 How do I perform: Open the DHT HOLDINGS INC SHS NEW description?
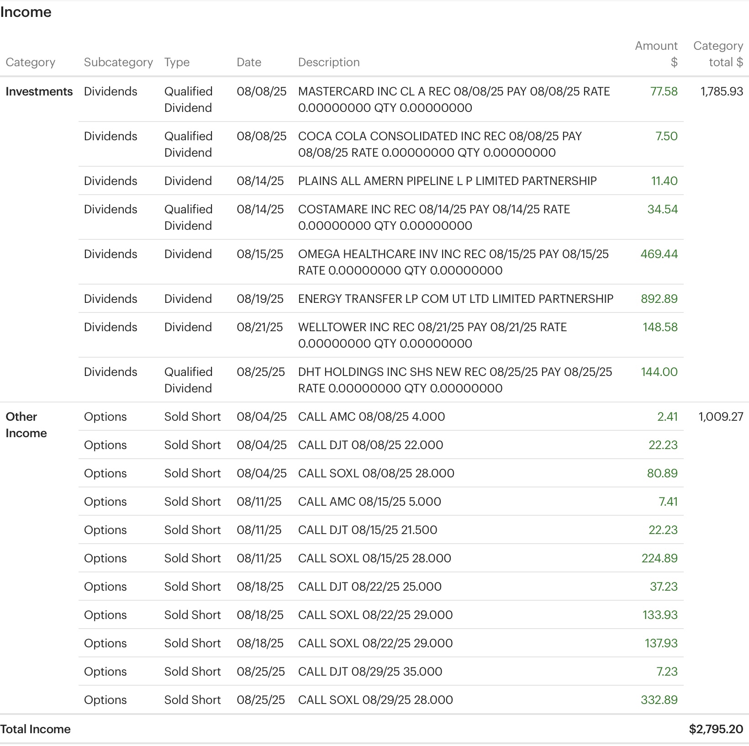(x=455, y=380)
